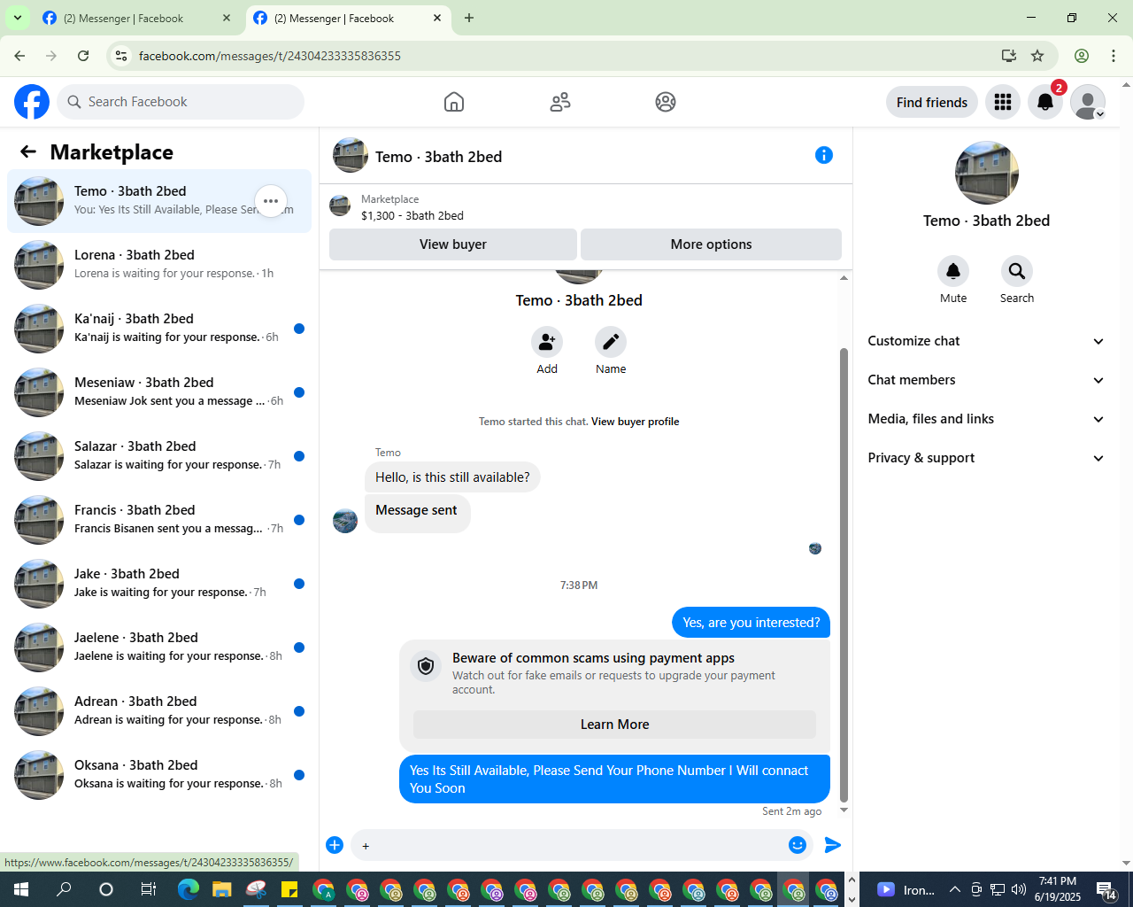
Task: Open the Notifications bell
Action: click(x=1045, y=102)
